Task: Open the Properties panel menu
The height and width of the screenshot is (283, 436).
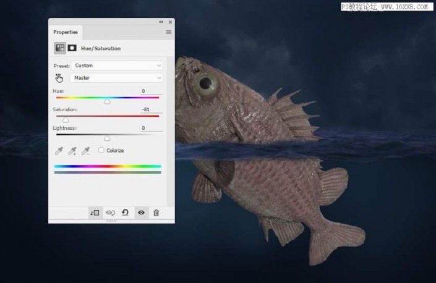Action: pos(168,32)
